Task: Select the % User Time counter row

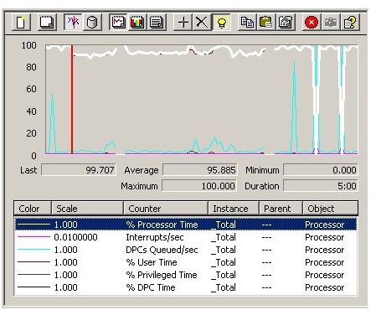Action: point(186,262)
